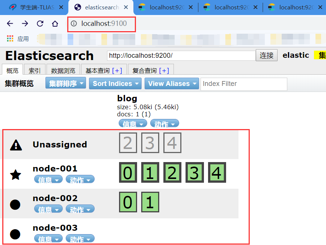This screenshot has height=245, width=326.
Task: Add new 复合查询 tab with [+]
Action: pos(164,71)
